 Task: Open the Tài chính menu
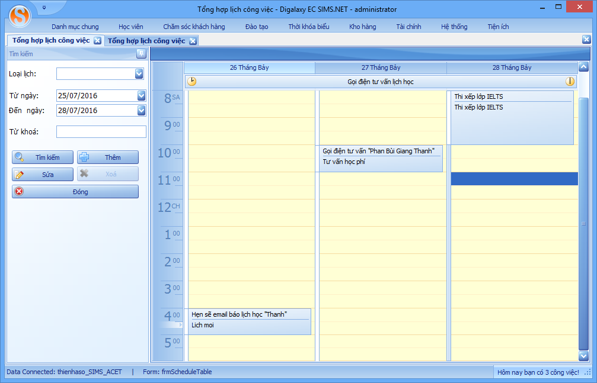click(408, 27)
